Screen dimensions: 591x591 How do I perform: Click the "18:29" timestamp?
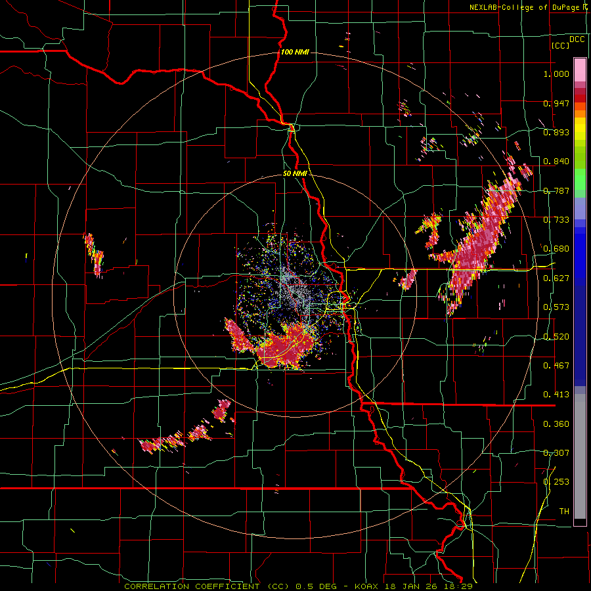tap(458, 586)
